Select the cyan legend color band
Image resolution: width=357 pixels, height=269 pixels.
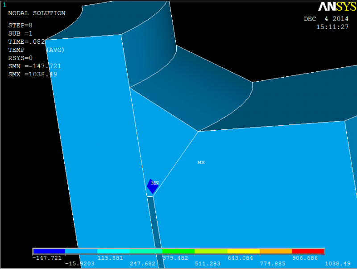113,251
